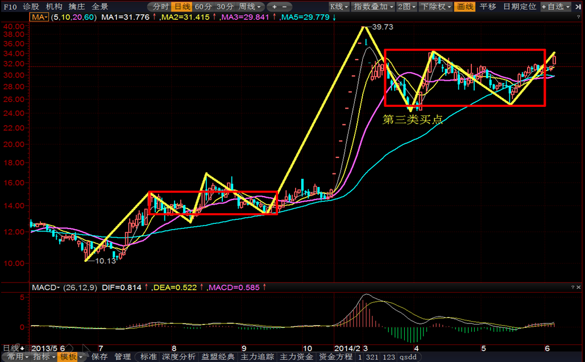Open the MACD indicator selector dropdown

46,288
